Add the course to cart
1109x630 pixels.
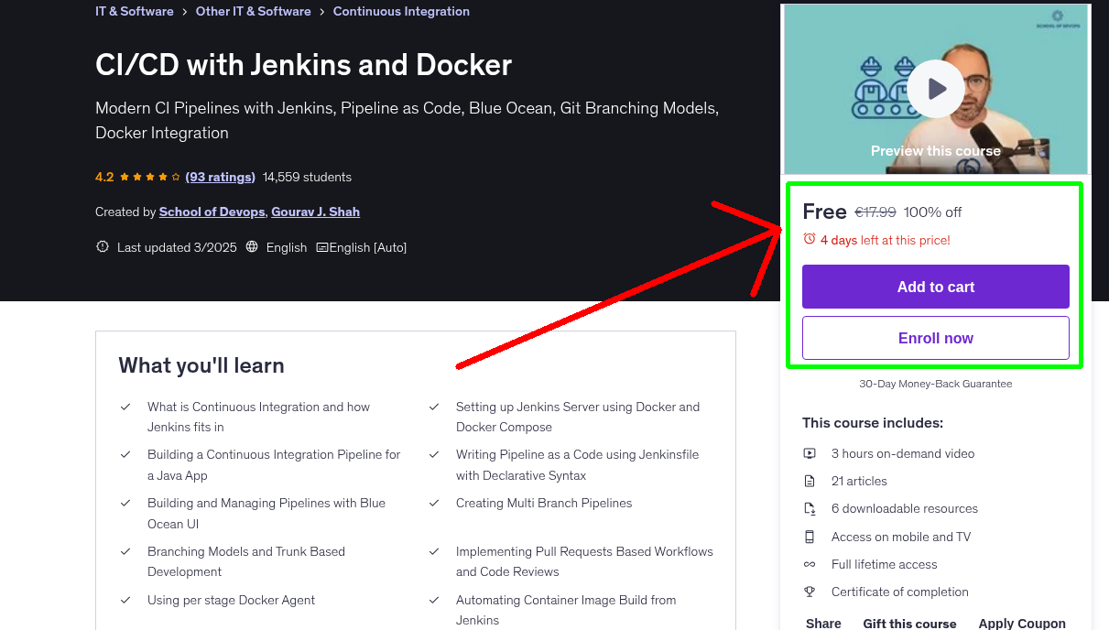pos(935,287)
